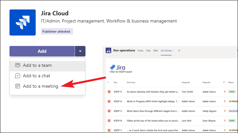Click the Jira Cloud app title
The width and height of the screenshot is (238, 133).
(55, 13)
